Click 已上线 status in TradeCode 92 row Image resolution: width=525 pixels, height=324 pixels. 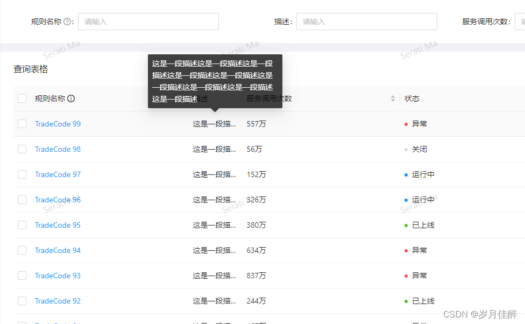click(423, 301)
